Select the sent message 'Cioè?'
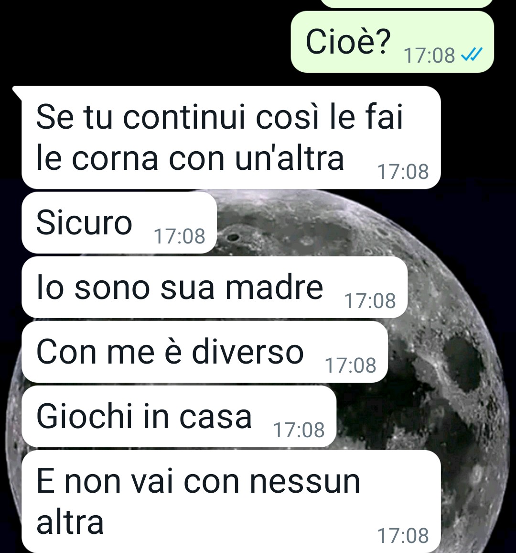This screenshot has width=516, height=553. (x=392, y=42)
